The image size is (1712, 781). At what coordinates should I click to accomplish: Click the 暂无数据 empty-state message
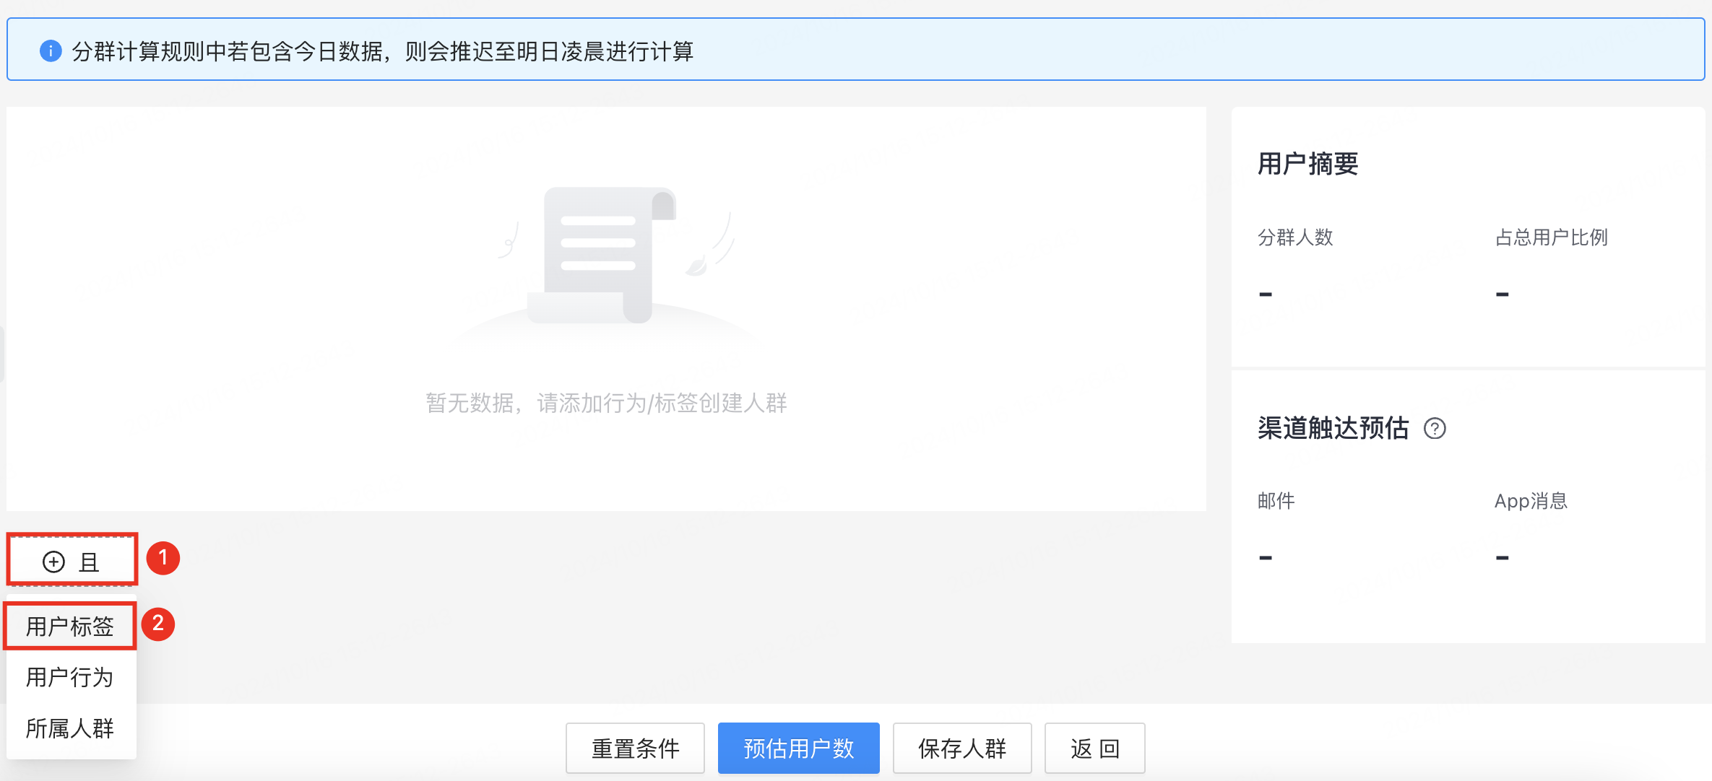606,403
